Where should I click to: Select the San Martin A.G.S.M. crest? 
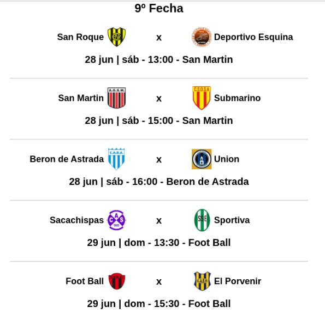(x=116, y=98)
